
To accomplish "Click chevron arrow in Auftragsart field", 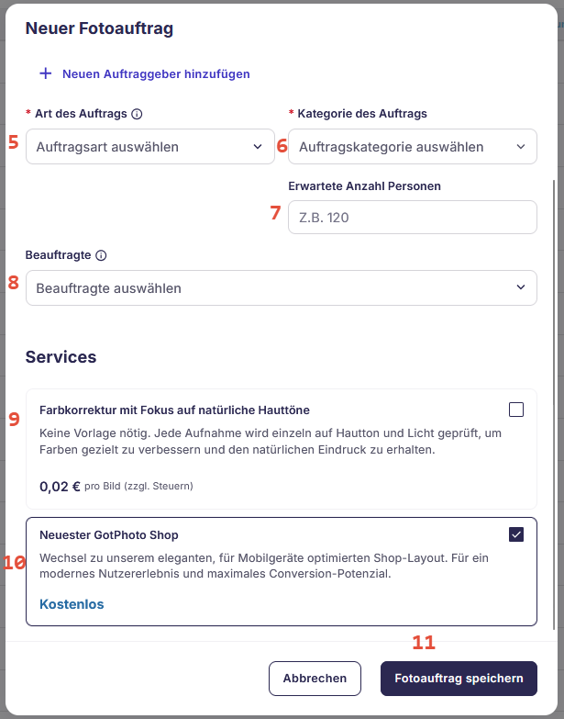I will click(x=258, y=147).
